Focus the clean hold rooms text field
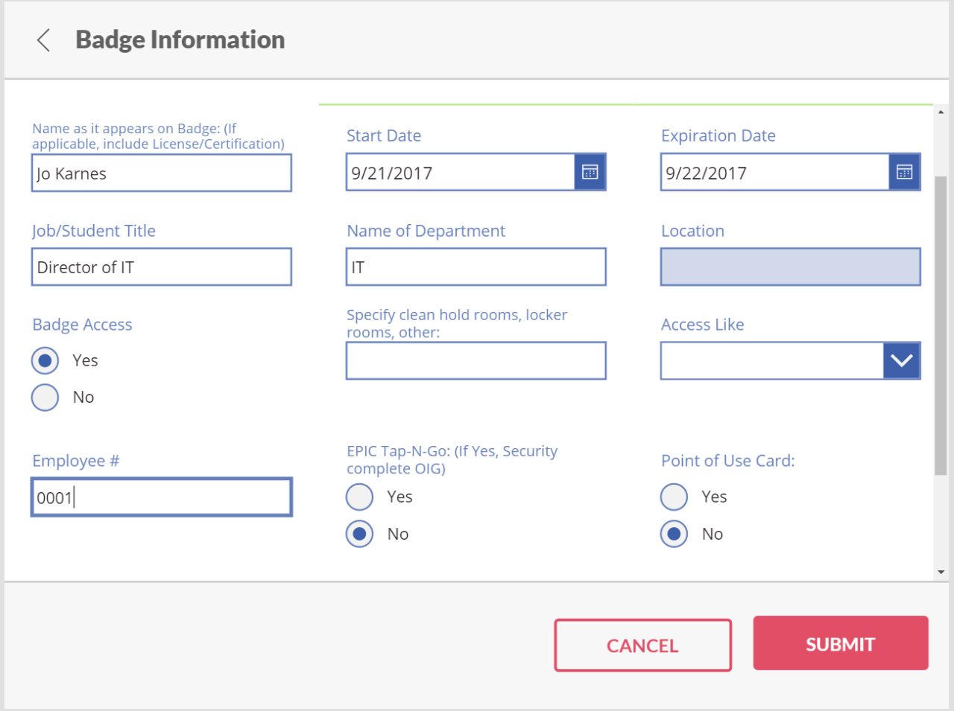 (x=476, y=361)
